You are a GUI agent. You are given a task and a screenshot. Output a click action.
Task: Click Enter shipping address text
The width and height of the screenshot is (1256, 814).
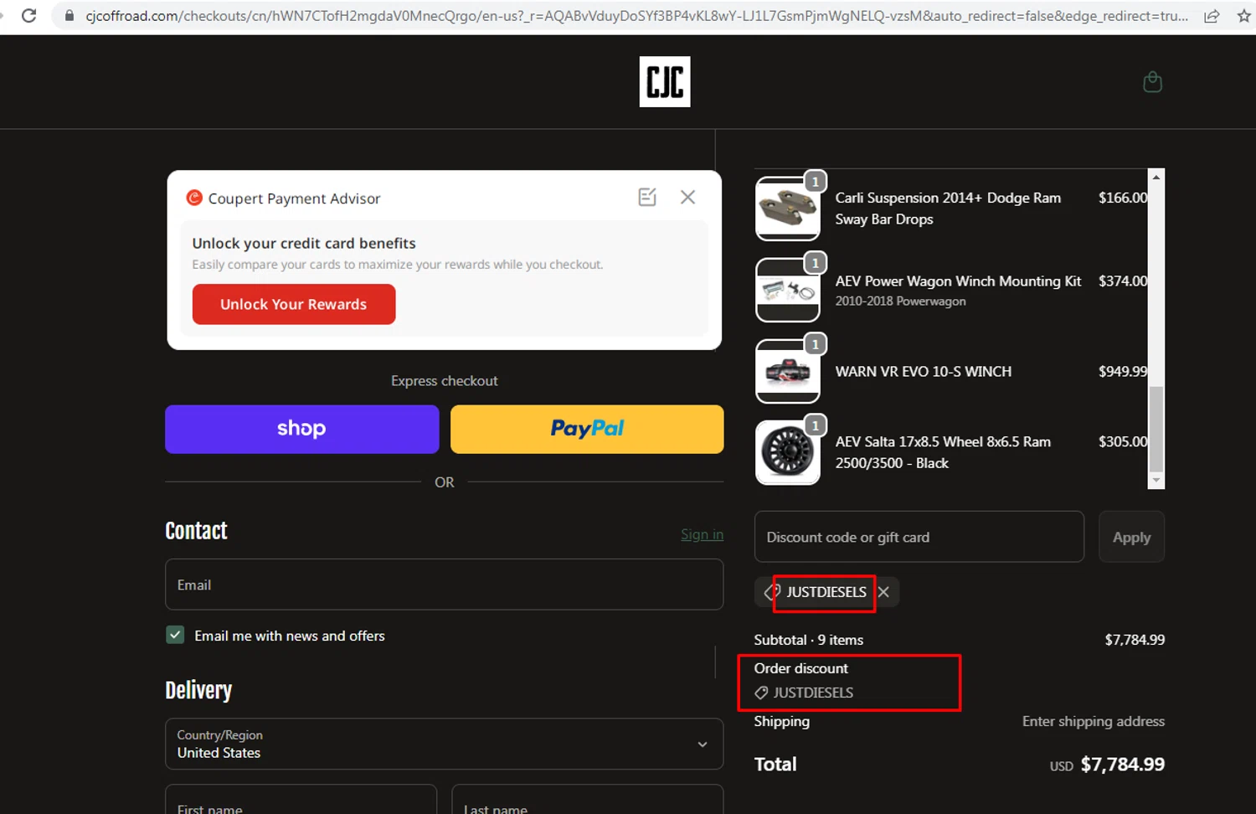click(1094, 721)
